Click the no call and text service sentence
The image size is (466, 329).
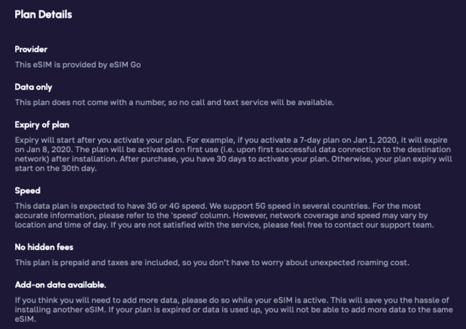[x=175, y=103]
